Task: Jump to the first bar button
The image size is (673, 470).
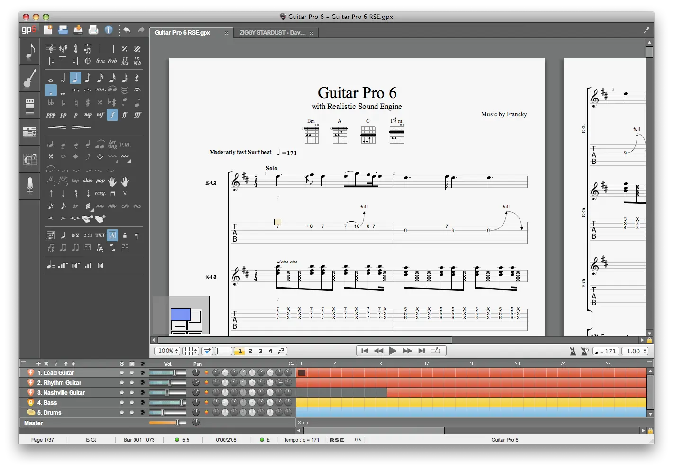Action: 364,351
